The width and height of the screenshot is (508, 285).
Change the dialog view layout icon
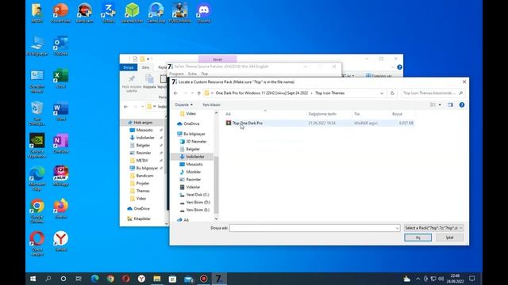433,104
